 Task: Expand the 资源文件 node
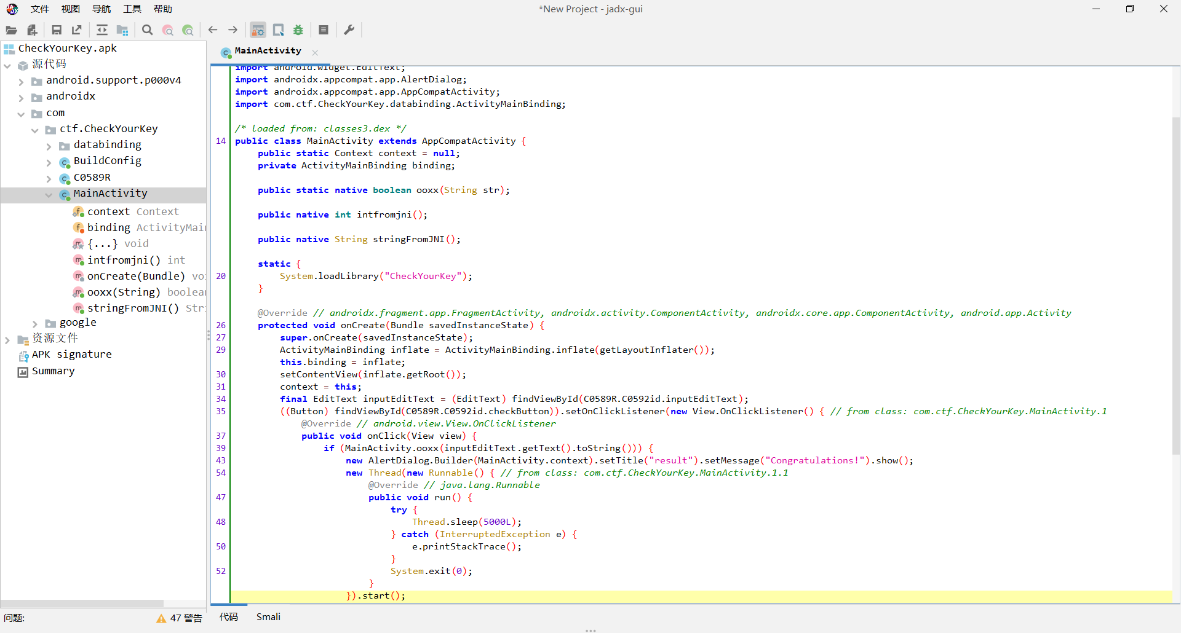coord(7,340)
